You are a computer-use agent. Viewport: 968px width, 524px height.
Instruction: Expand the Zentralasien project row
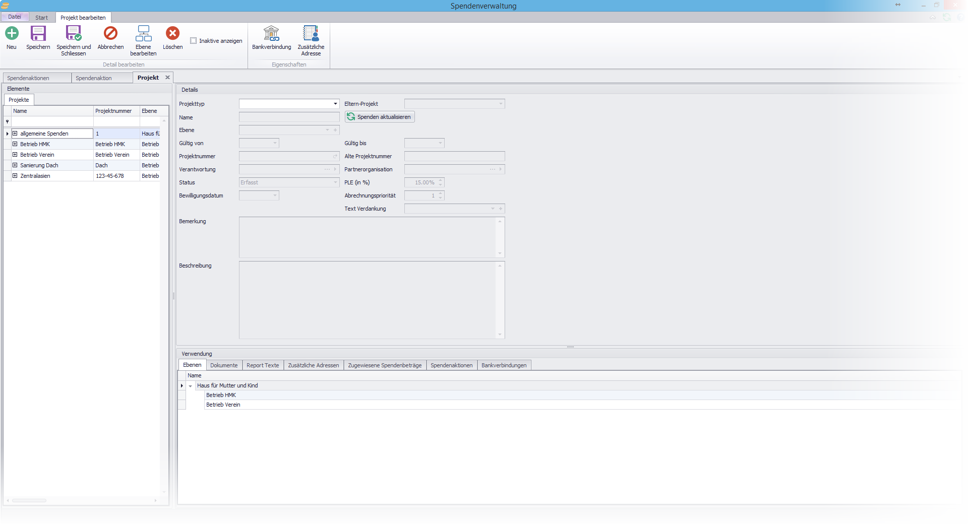15,176
